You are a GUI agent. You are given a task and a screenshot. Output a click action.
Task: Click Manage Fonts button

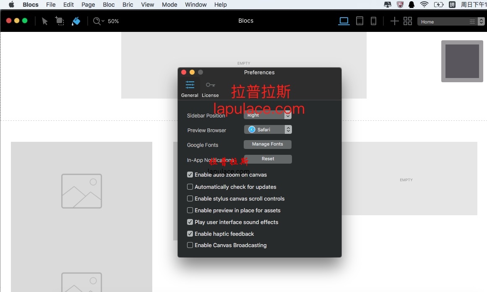pyautogui.click(x=268, y=144)
